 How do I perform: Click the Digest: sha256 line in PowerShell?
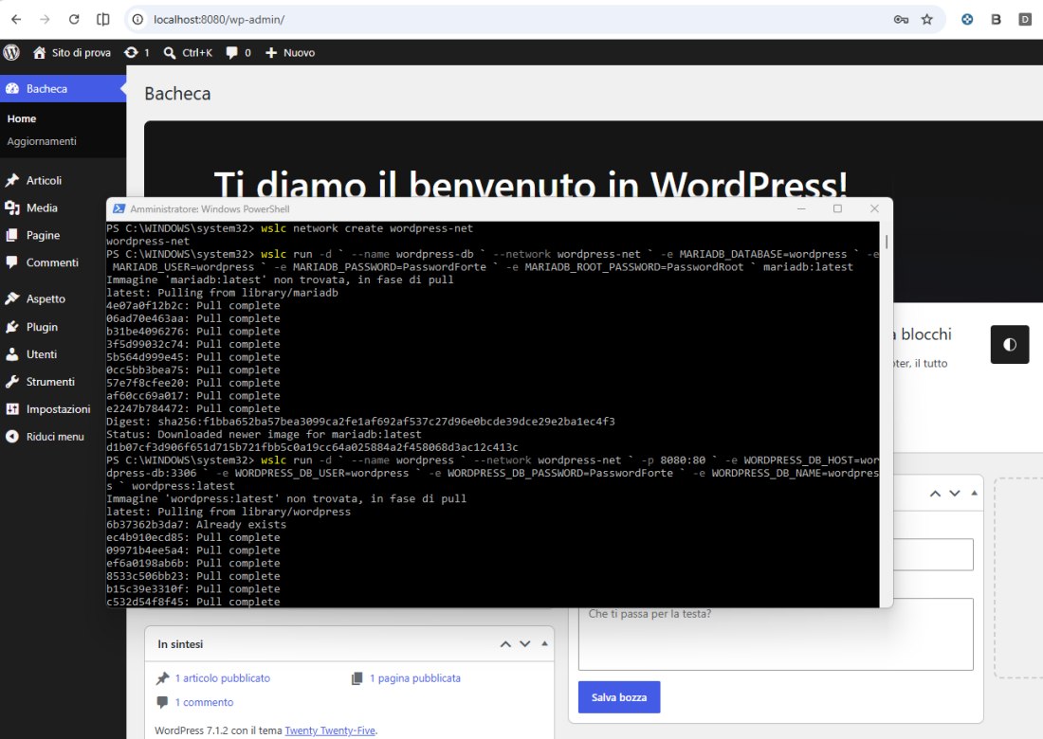pos(360,422)
